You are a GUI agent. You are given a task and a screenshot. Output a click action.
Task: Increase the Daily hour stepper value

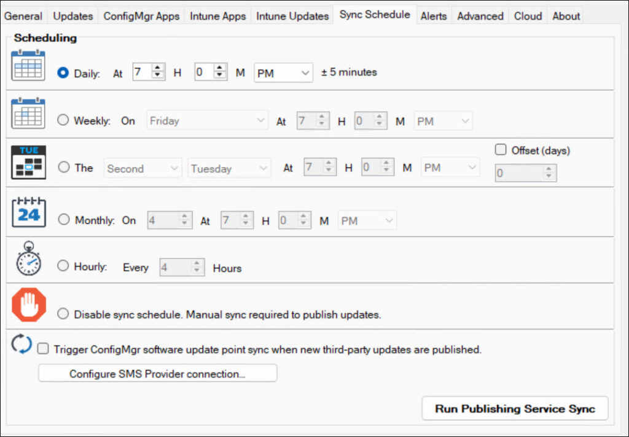[158, 68]
